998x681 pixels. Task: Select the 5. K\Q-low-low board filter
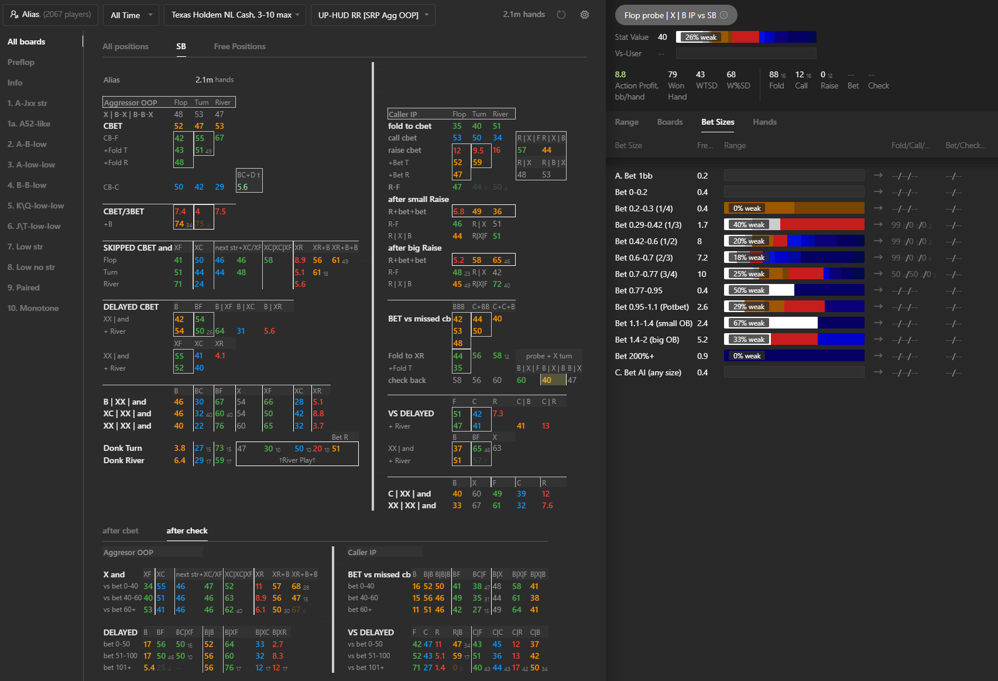click(x=36, y=206)
